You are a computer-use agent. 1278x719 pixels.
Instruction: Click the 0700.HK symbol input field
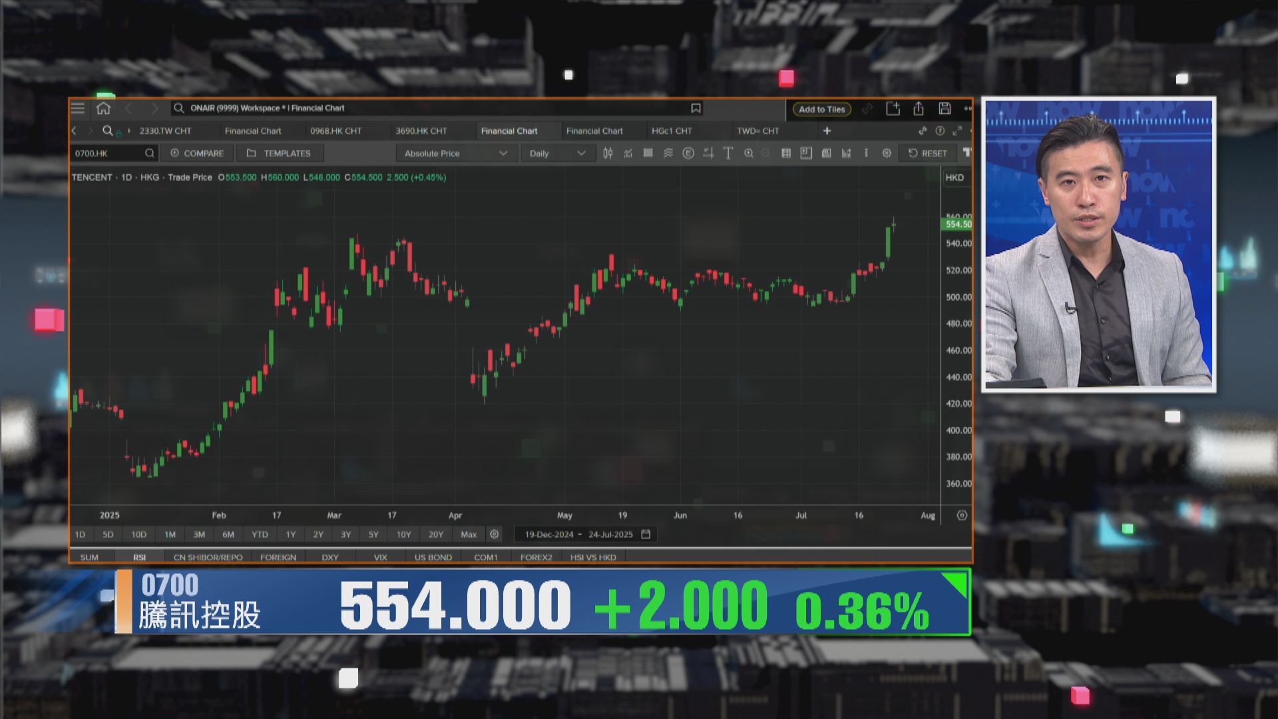coord(114,153)
